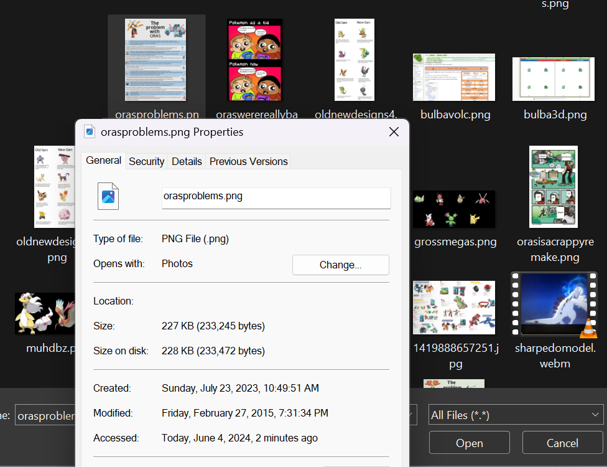Click the '228 KB (233,472 bytes)' size on disk value

point(213,351)
